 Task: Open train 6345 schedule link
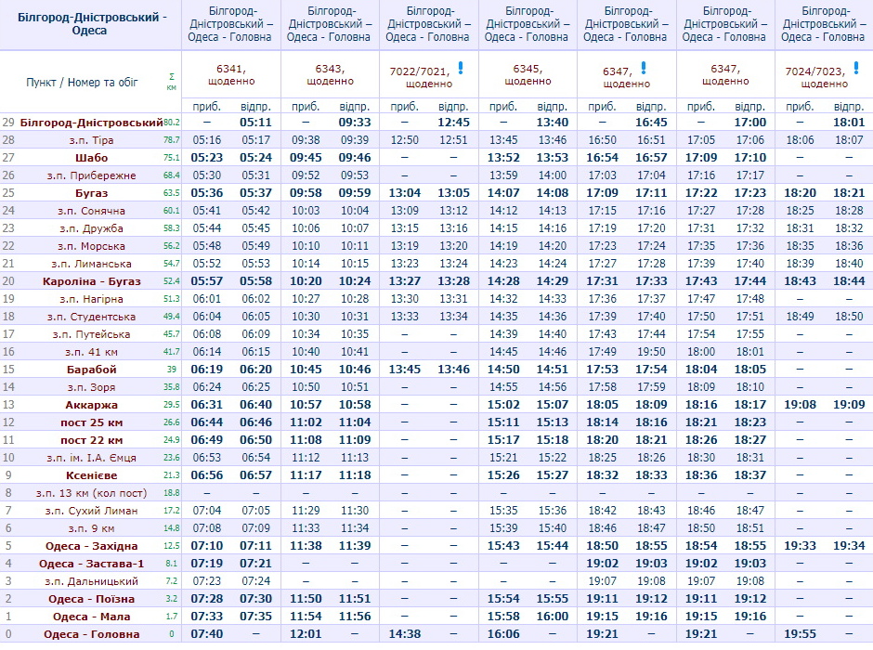528,69
